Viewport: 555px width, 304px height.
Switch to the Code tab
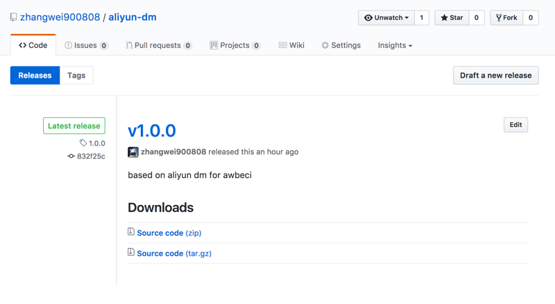(33, 45)
